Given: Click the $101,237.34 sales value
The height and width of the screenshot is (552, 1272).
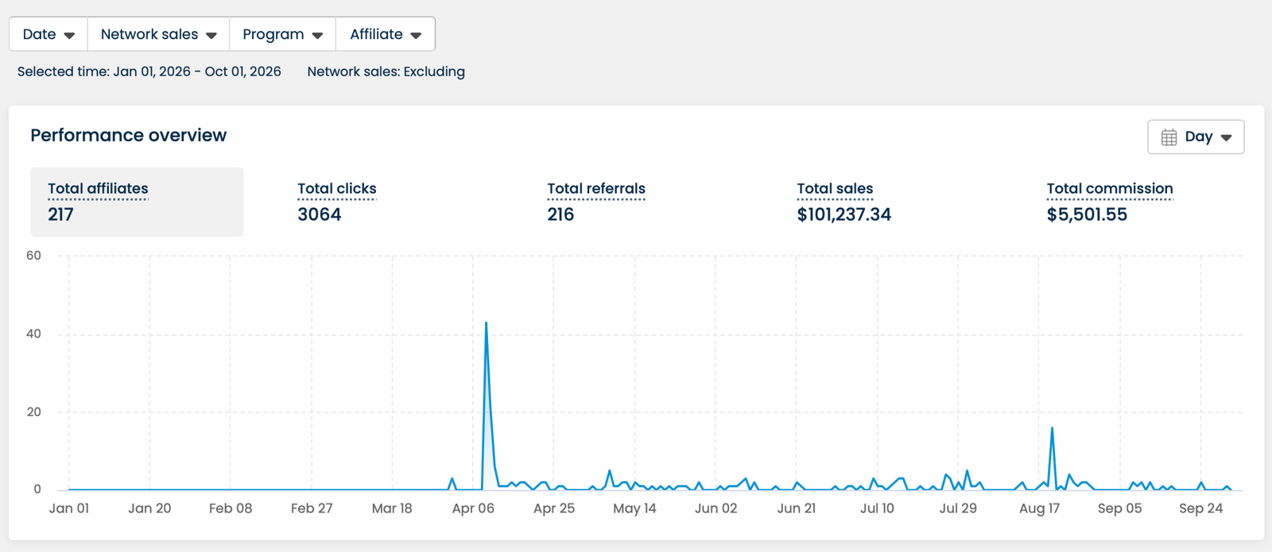Looking at the screenshot, I should click(844, 214).
